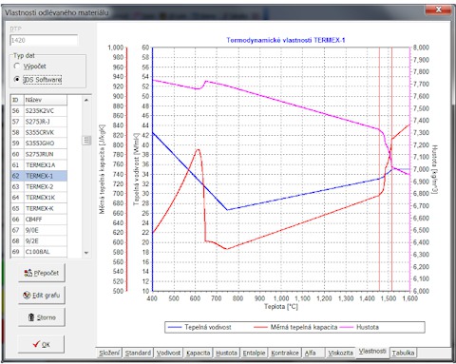
Task: Click the red checkmark icon on OK
Action: 36,344
